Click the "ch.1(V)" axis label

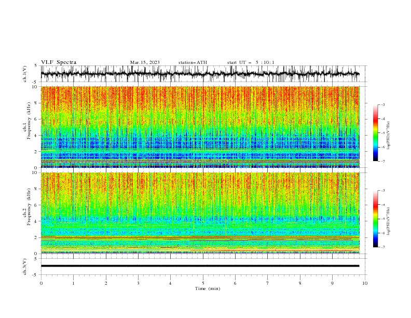click(25, 74)
